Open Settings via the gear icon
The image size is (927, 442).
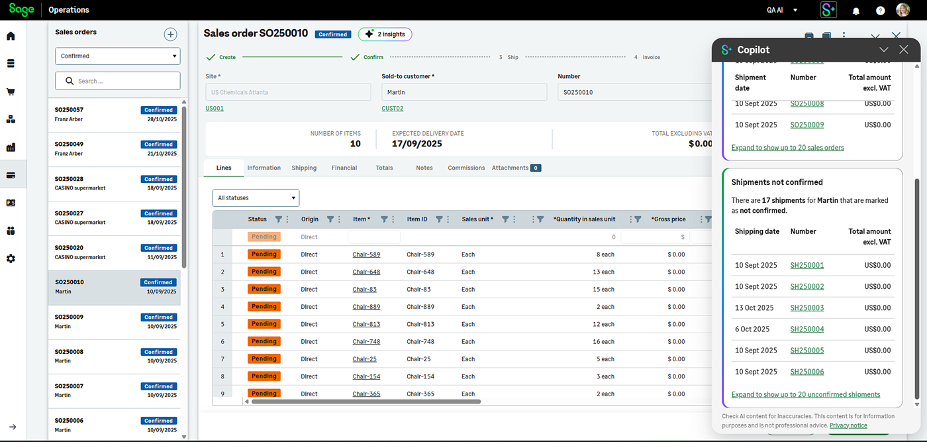(11, 258)
